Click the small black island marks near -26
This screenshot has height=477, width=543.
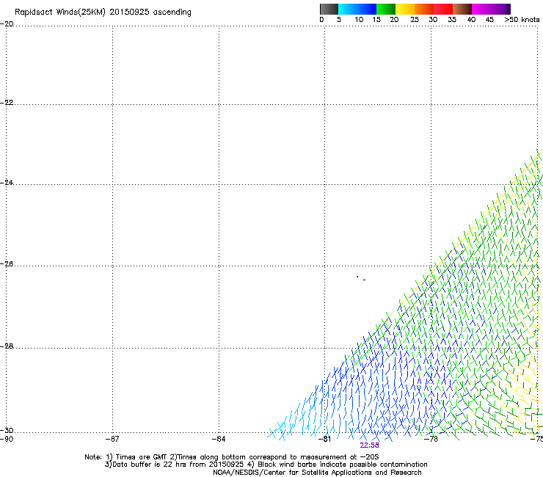361,278
